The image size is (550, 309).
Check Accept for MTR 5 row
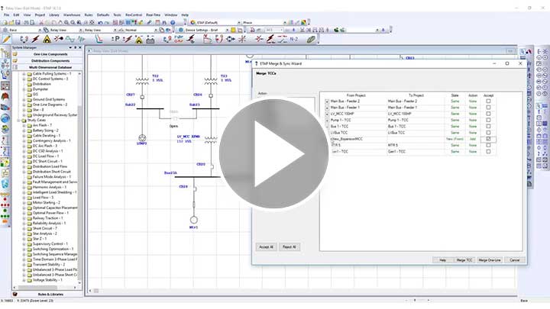(x=488, y=145)
